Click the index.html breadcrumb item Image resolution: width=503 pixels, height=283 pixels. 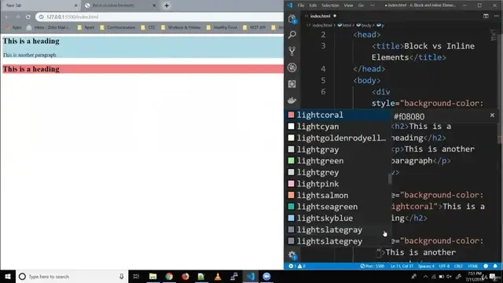[x=321, y=25]
